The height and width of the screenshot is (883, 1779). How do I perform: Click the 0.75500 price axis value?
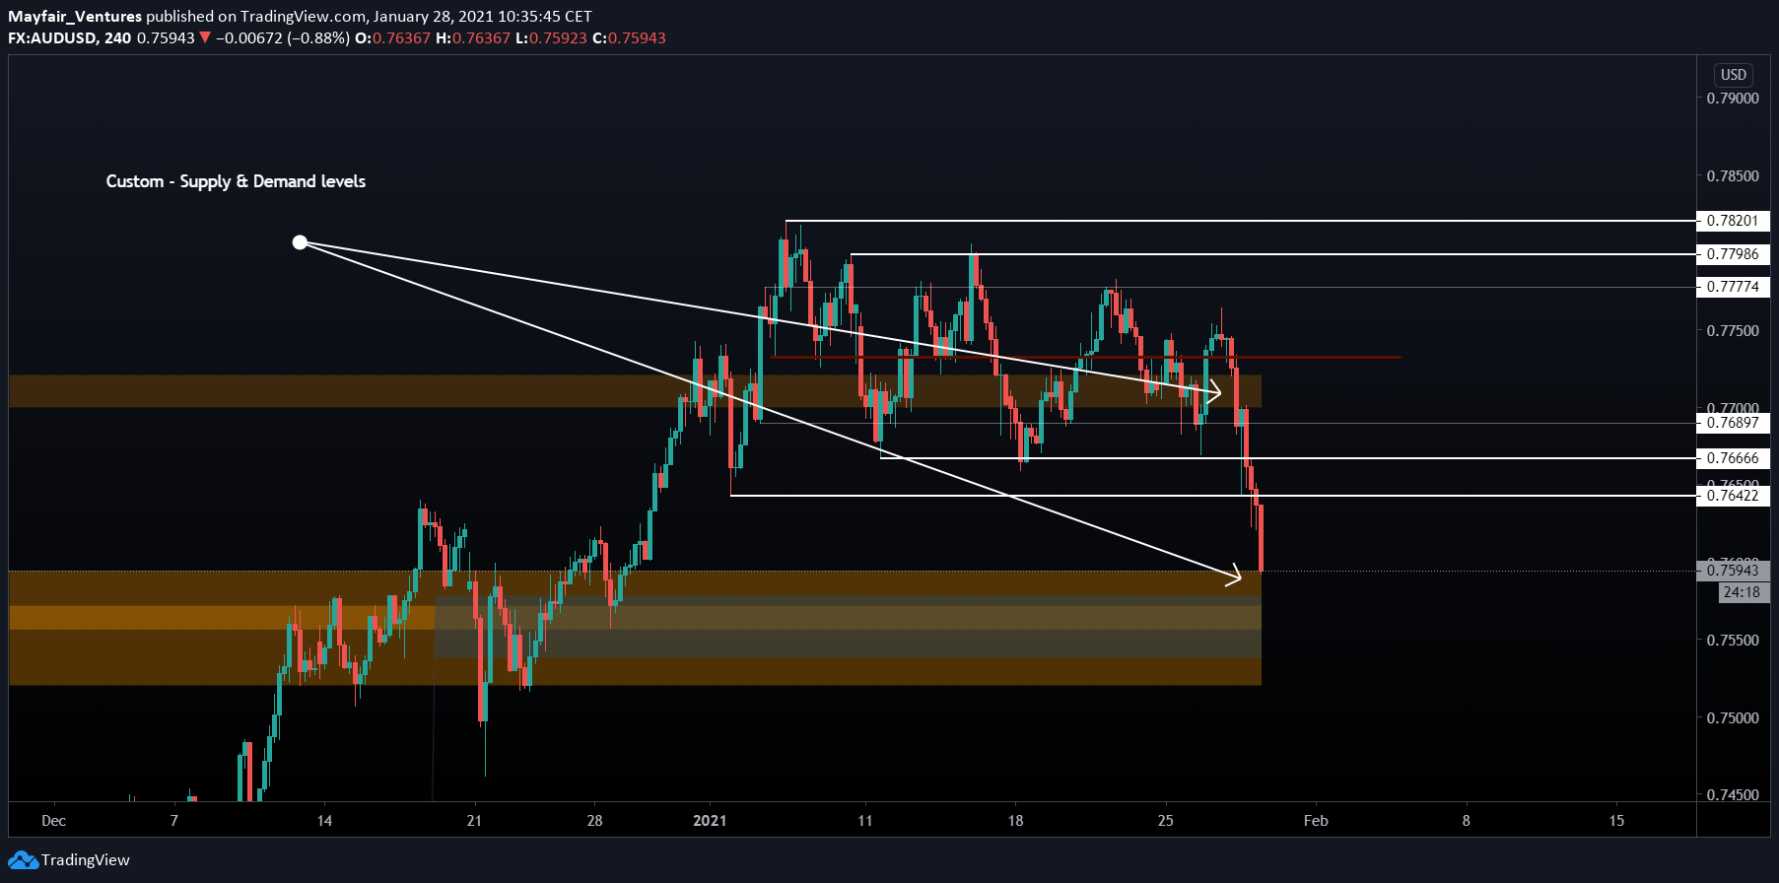click(1733, 641)
